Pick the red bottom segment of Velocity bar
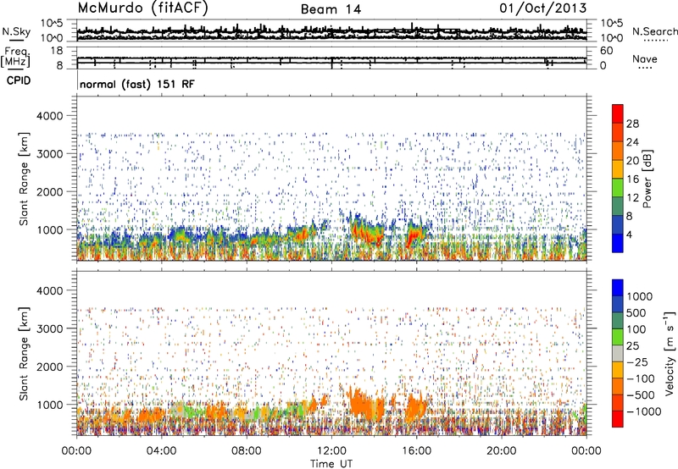The width and height of the screenshot is (678, 469). [618, 419]
